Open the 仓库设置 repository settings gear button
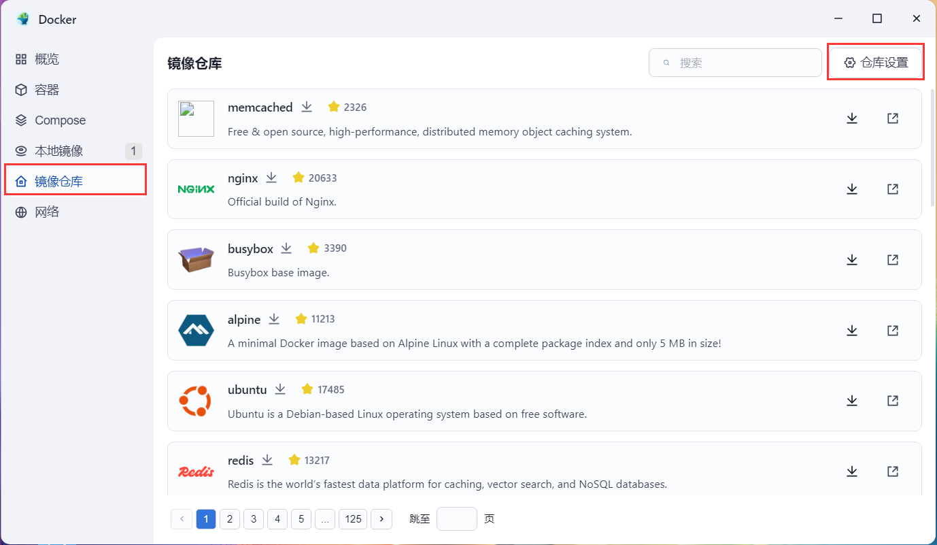 pyautogui.click(x=876, y=62)
